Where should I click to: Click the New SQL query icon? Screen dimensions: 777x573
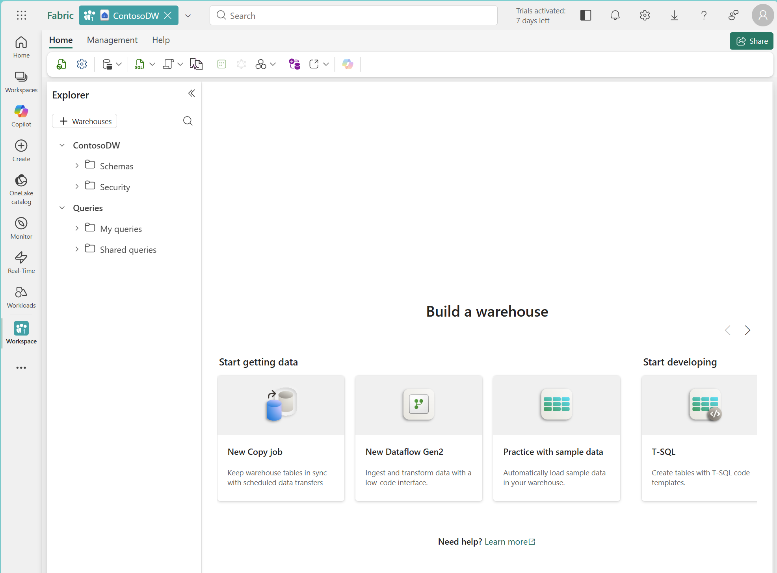[139, 64]
